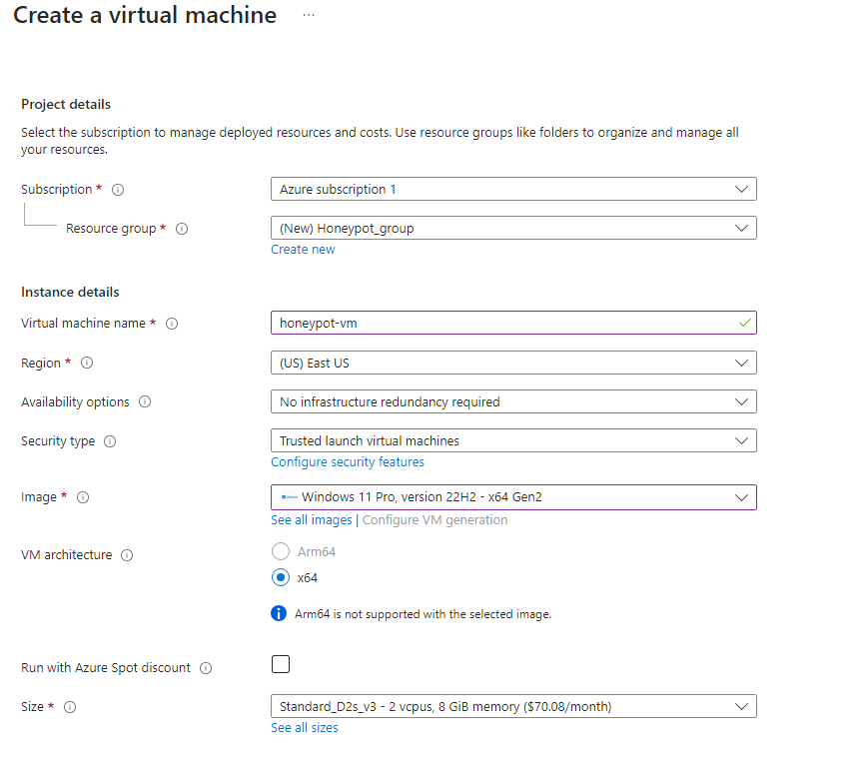
Task: Click Create new resource group link
Action: point(303,250)
